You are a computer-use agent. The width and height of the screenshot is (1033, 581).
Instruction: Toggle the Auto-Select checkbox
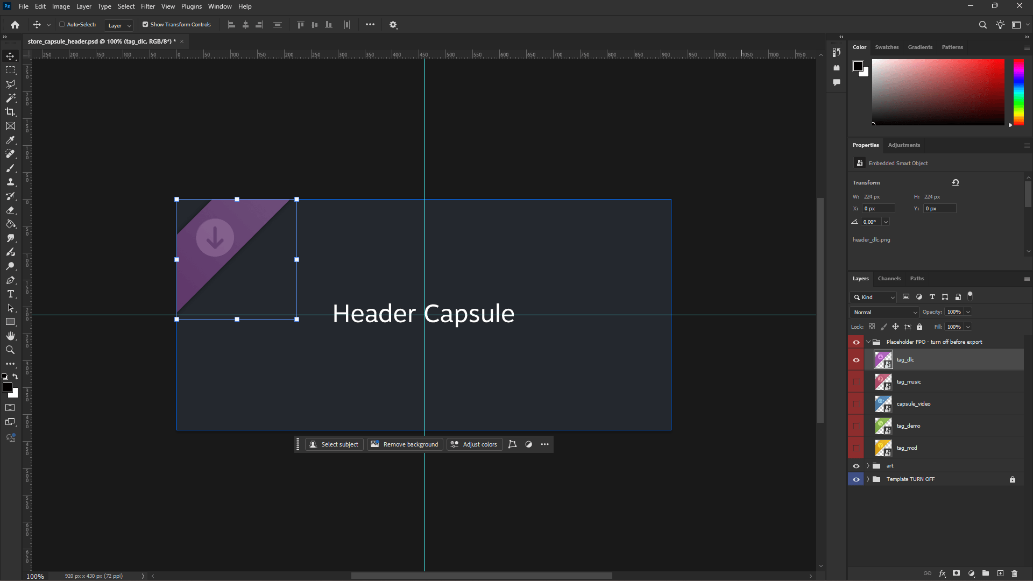click(x=62, y=25)
